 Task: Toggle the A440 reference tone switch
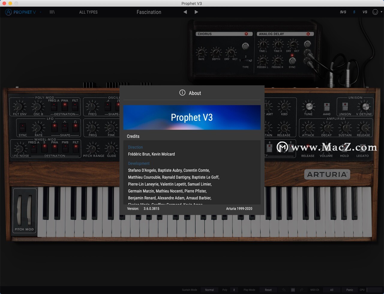pos(327,107)
